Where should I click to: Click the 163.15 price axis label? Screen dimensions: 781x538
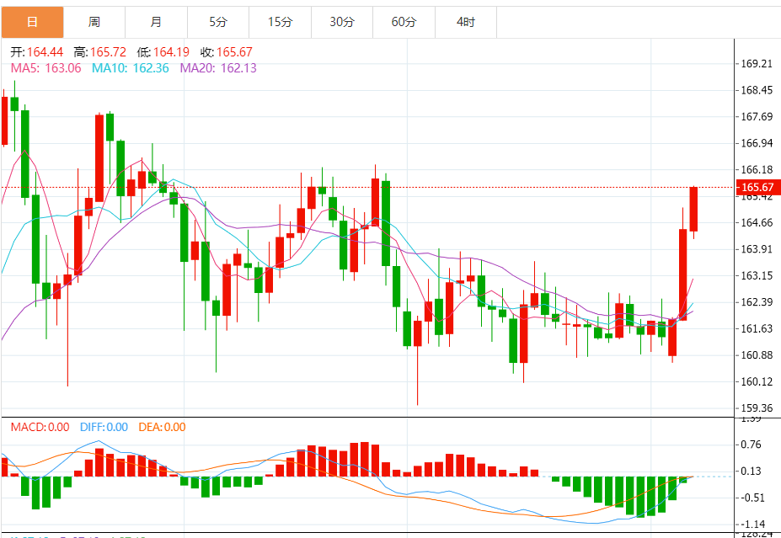pyautogui.click(x=757, y=275)
